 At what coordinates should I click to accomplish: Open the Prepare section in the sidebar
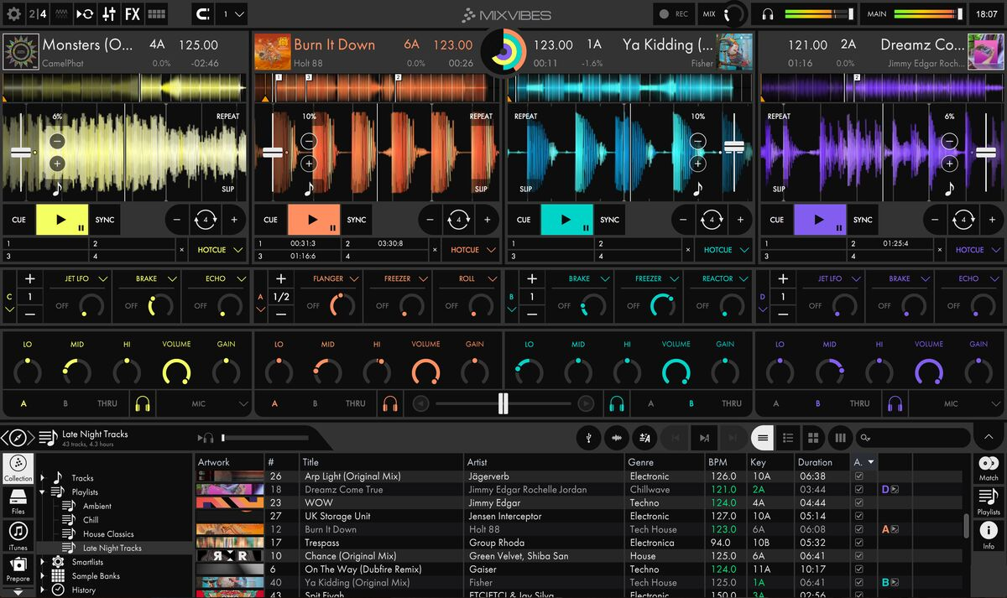18,568
